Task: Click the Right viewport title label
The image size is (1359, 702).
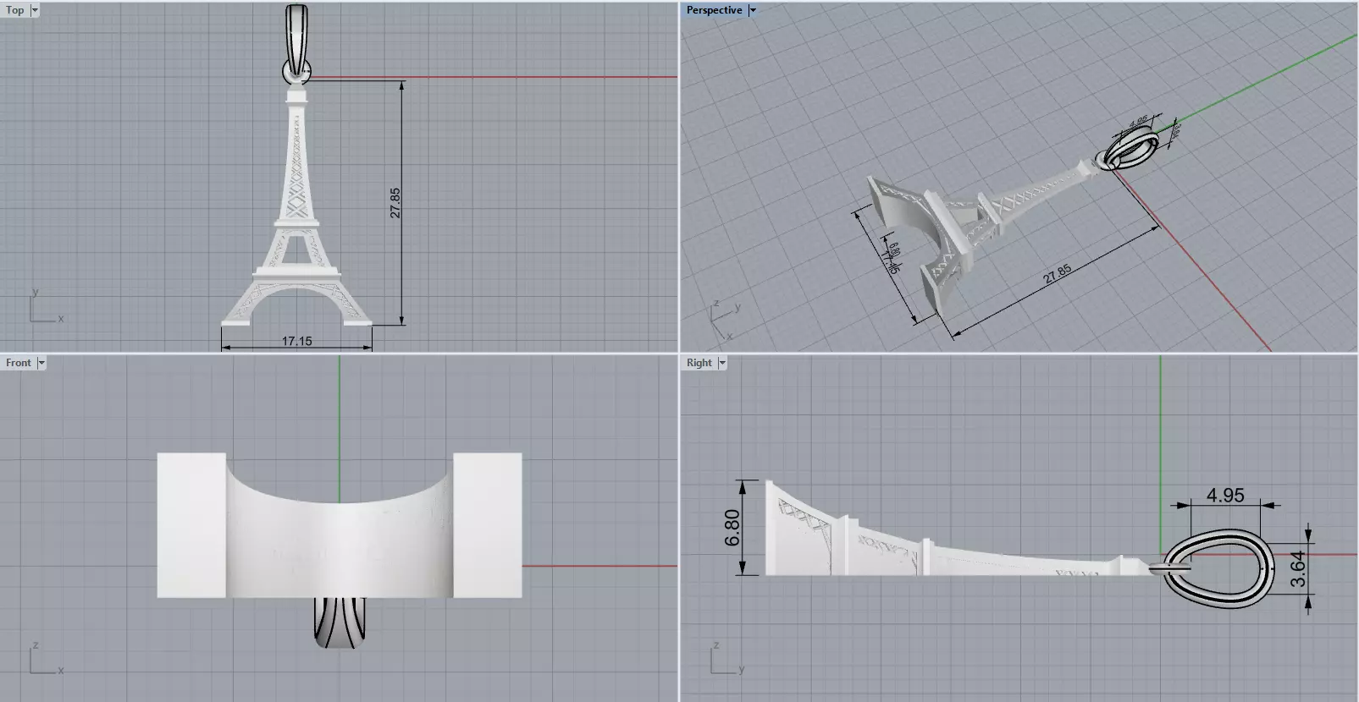Action: point(699,363)
